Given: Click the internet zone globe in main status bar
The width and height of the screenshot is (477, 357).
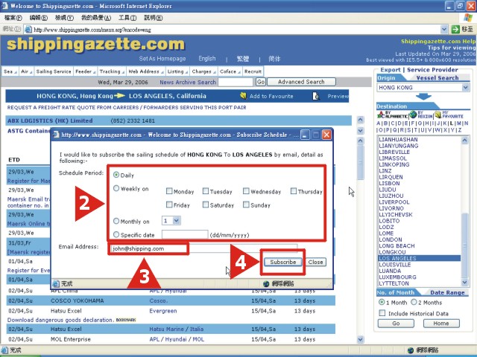Looking at the screenshot, I should click(x=411, y=350).
